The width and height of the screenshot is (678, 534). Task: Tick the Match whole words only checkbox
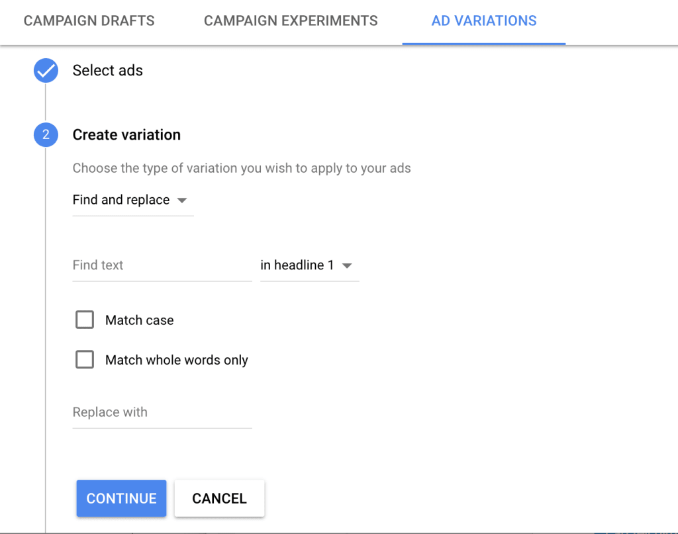coord(85,359)
